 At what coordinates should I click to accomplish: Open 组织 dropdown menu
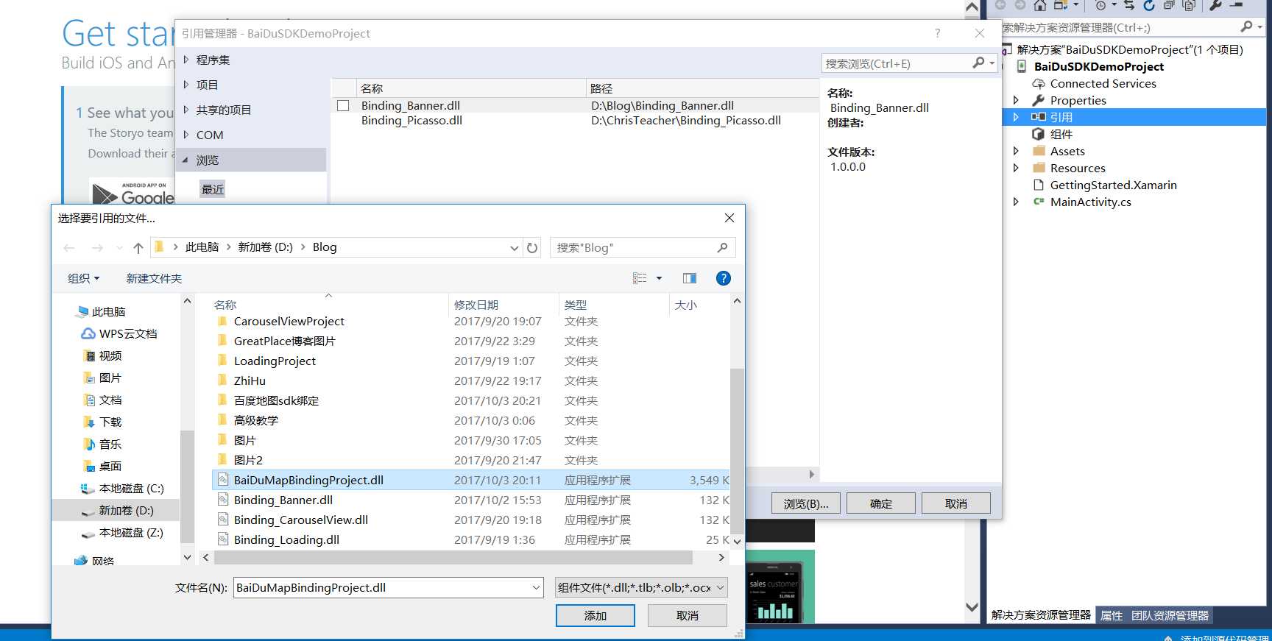(83, 278)
